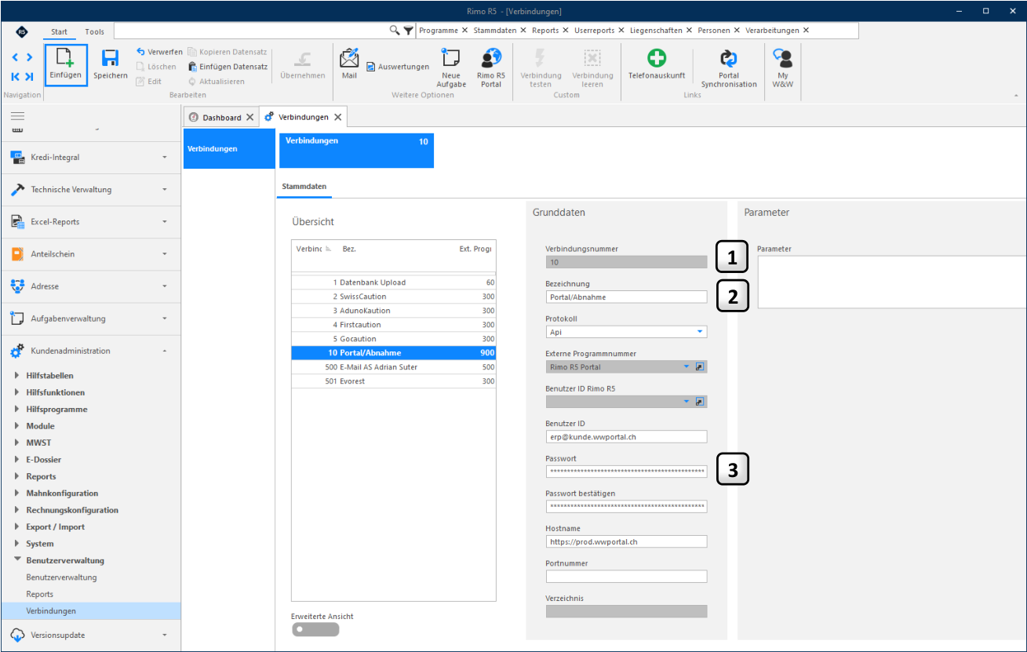Open the Benutzer ID Rimo R5 dropdown
This screenshot has width=1027, height=652.
coord(686,402)
